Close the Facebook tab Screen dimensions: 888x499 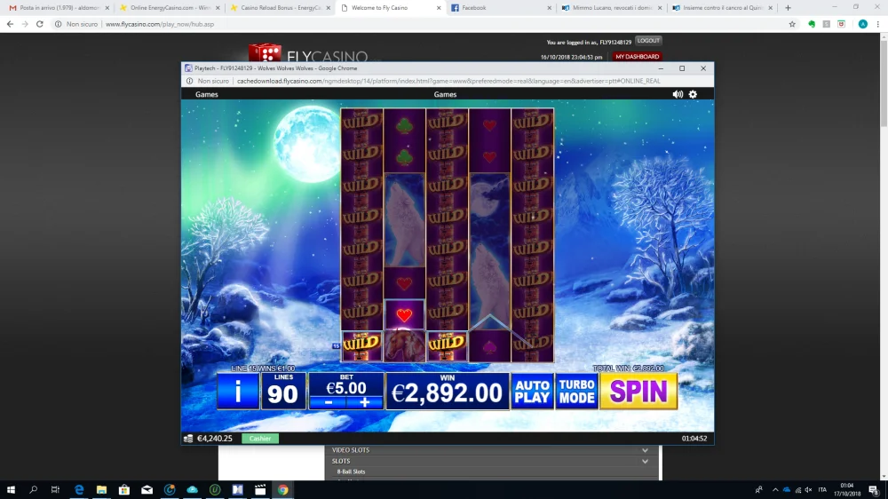click(549, 8)
